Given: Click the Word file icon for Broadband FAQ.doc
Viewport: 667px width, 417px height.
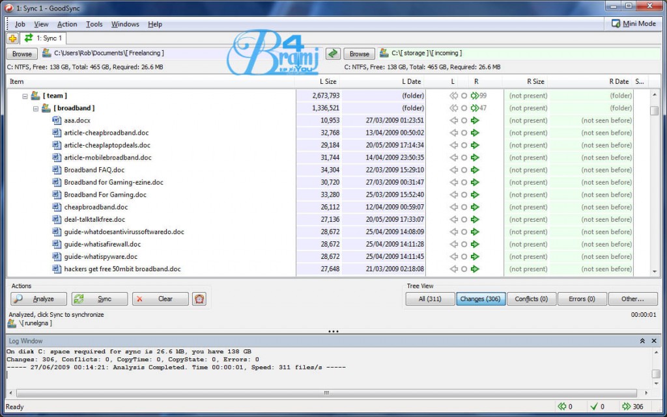Looking at the screenshot, I should [x=56, y=170].
